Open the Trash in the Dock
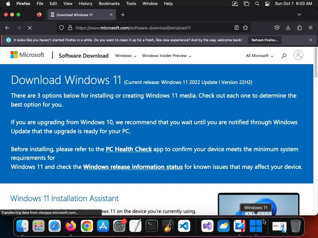 296,226
